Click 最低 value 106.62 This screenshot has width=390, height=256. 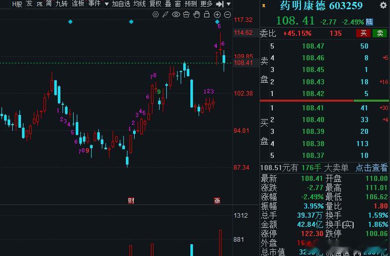coord(377,197)
